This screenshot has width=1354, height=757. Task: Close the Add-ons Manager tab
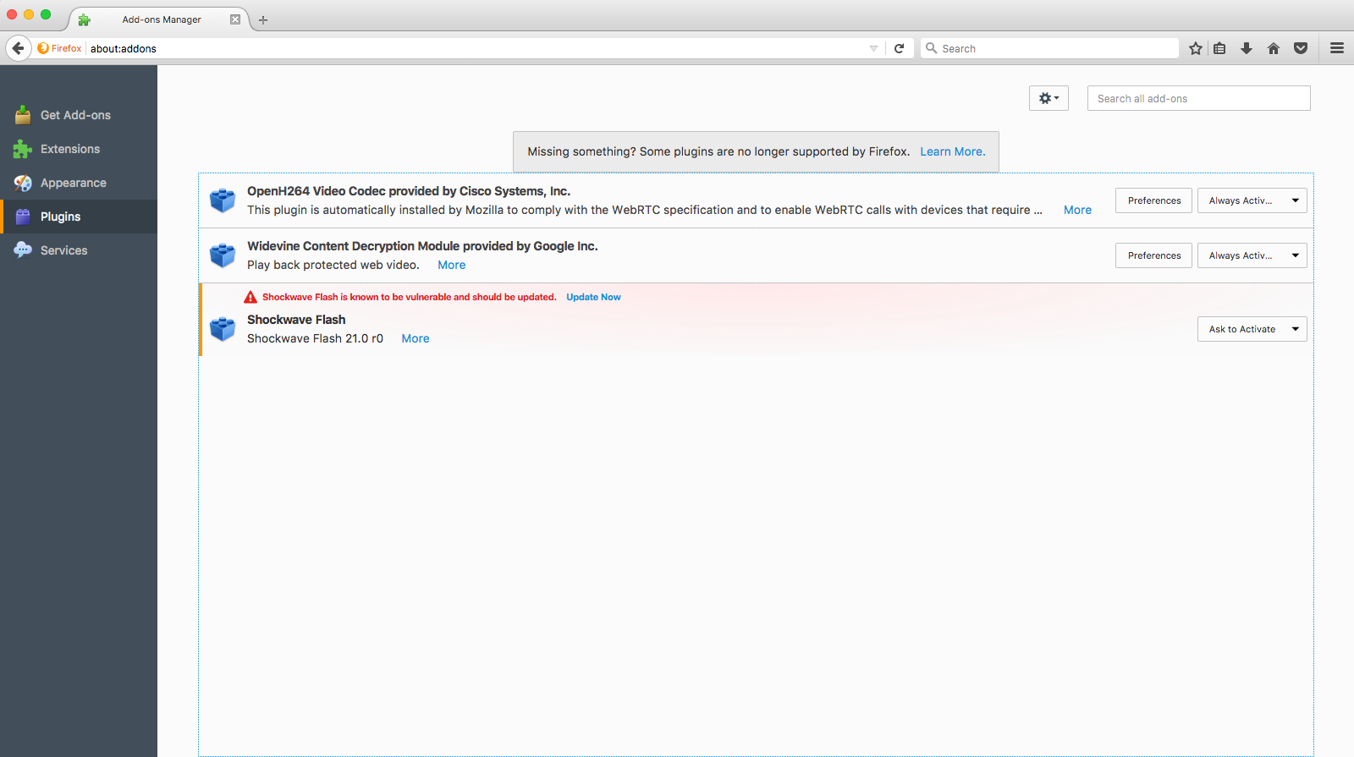[235, 19]
